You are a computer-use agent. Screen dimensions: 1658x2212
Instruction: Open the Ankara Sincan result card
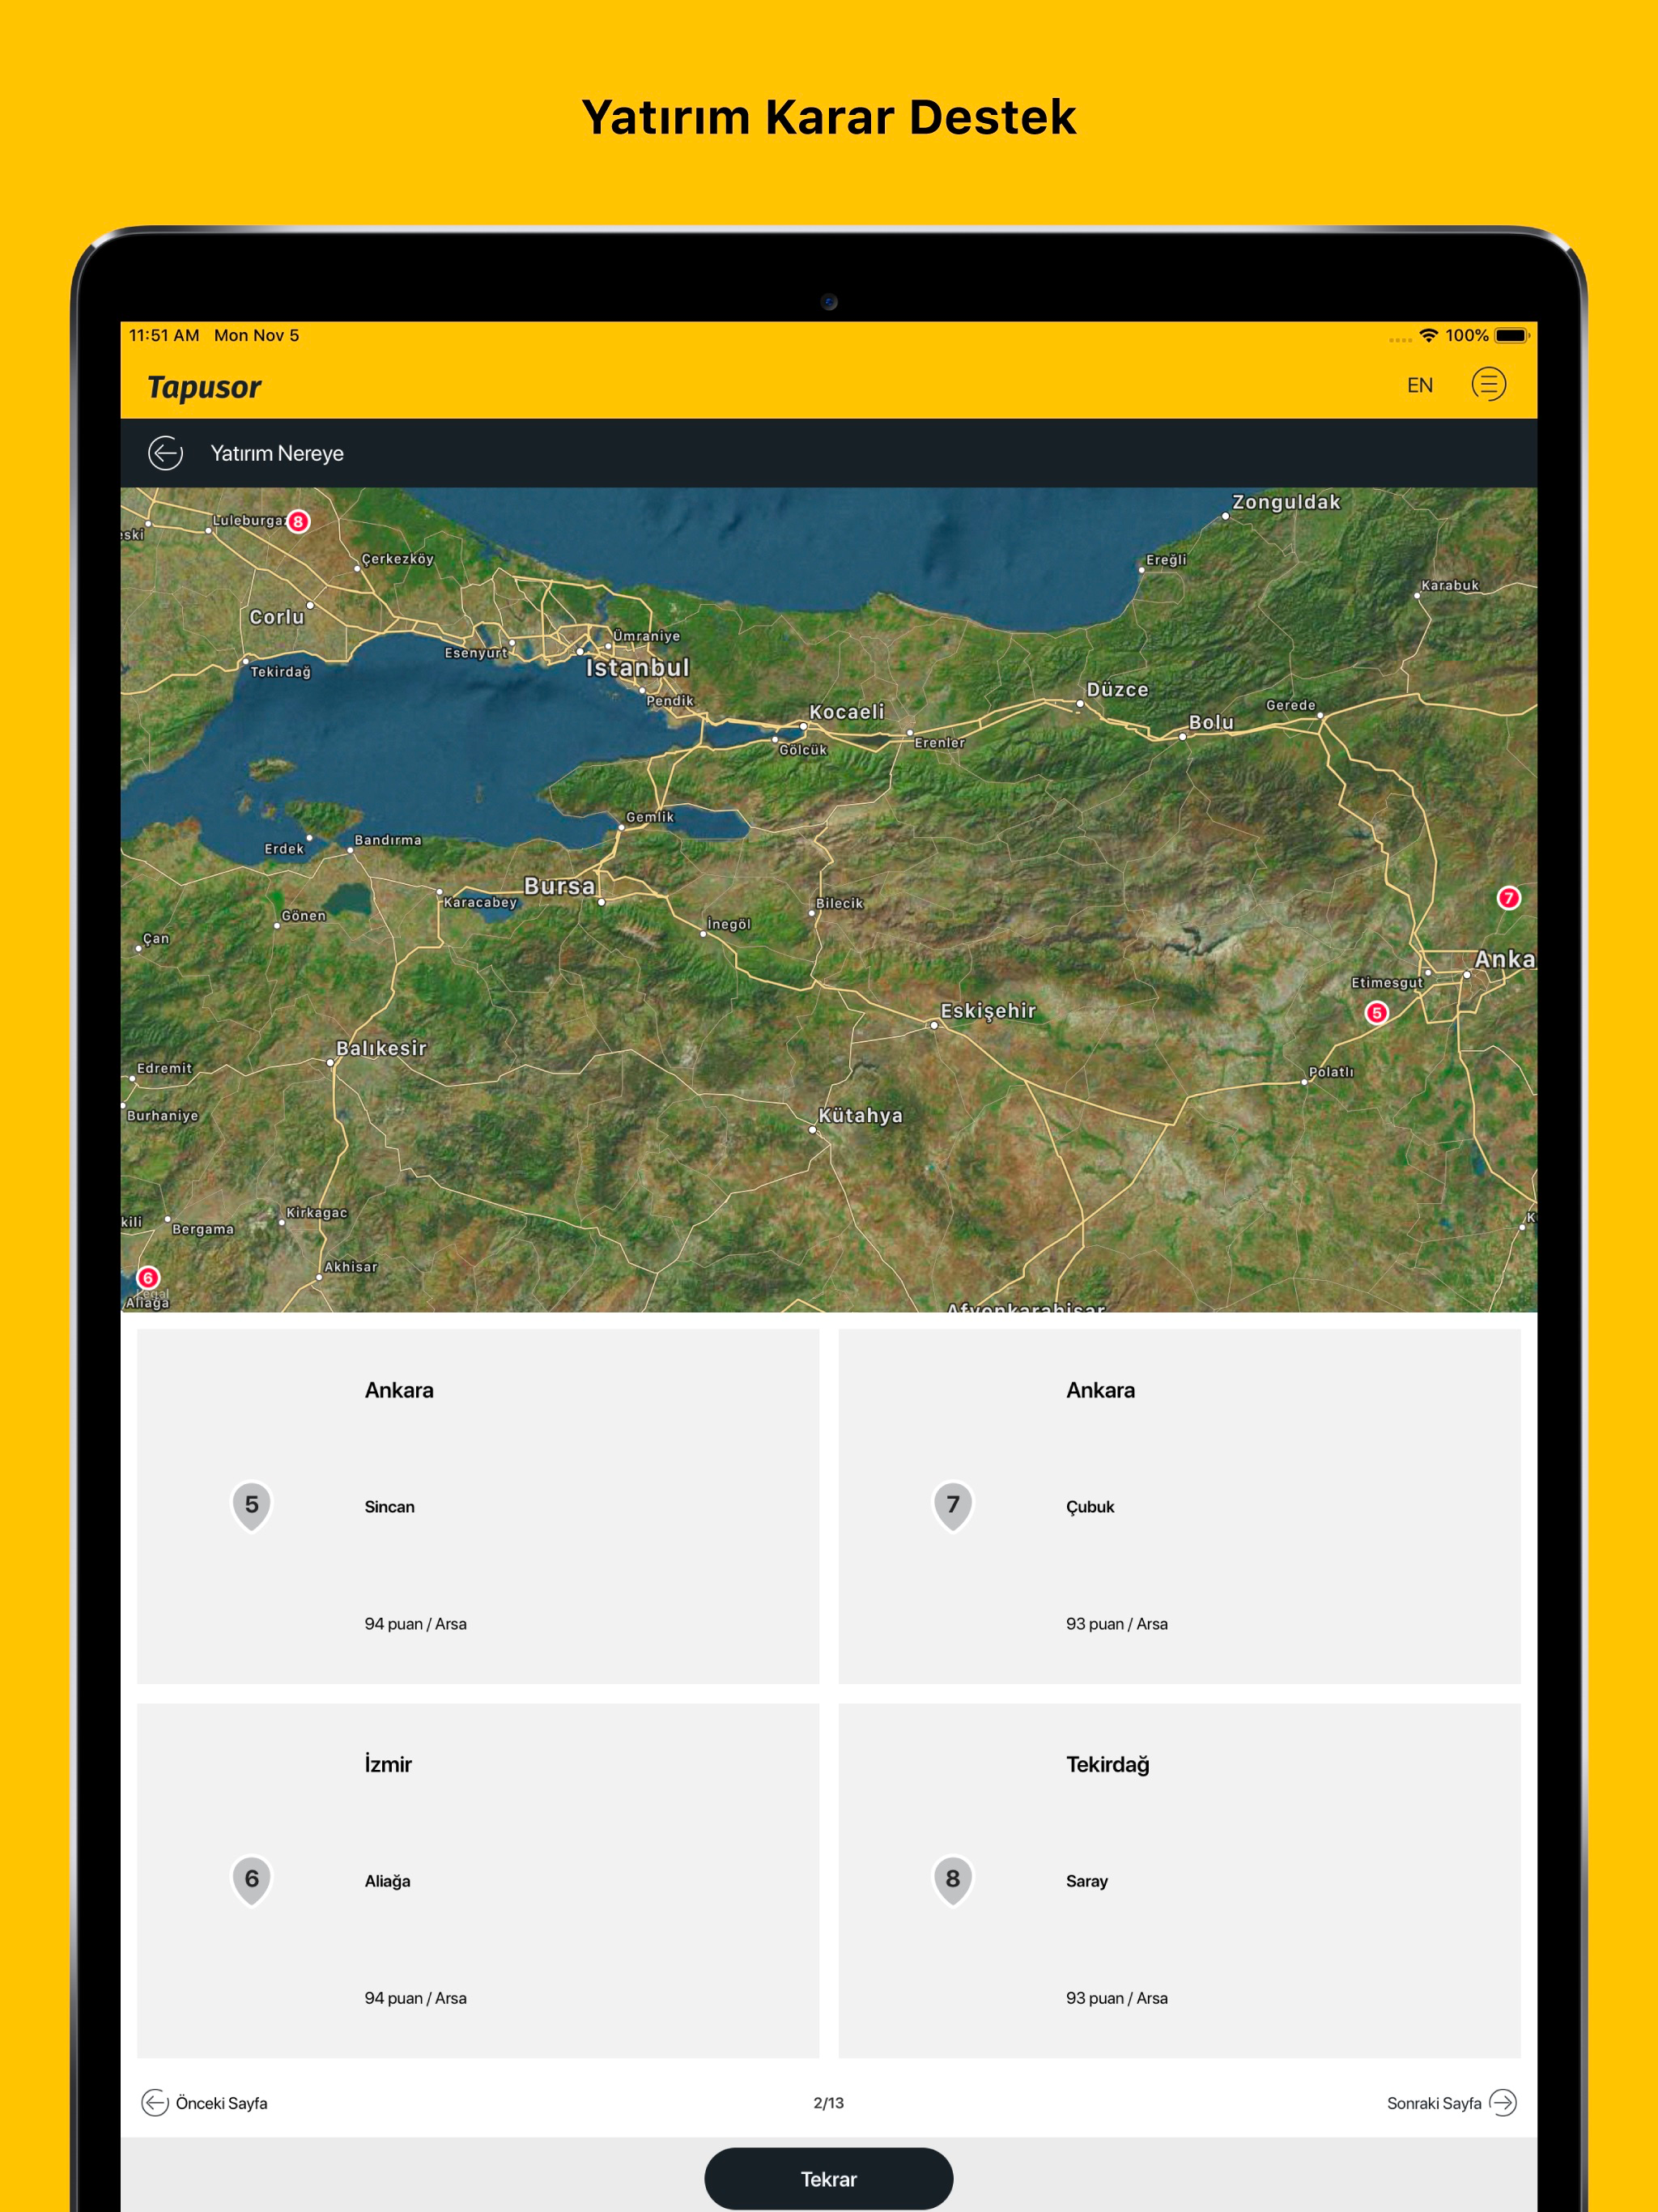[478, 1505]
